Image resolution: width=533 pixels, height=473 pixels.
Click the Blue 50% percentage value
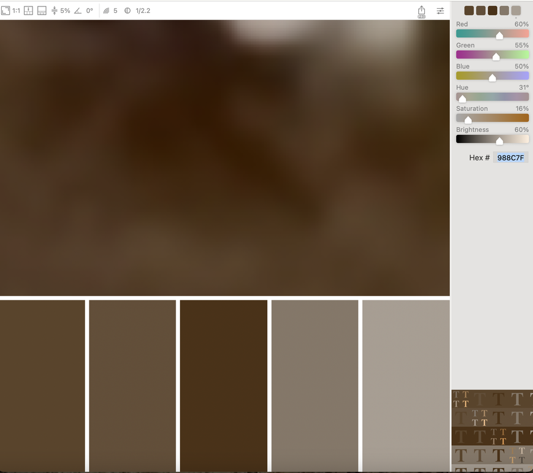(x=521, y=66)
